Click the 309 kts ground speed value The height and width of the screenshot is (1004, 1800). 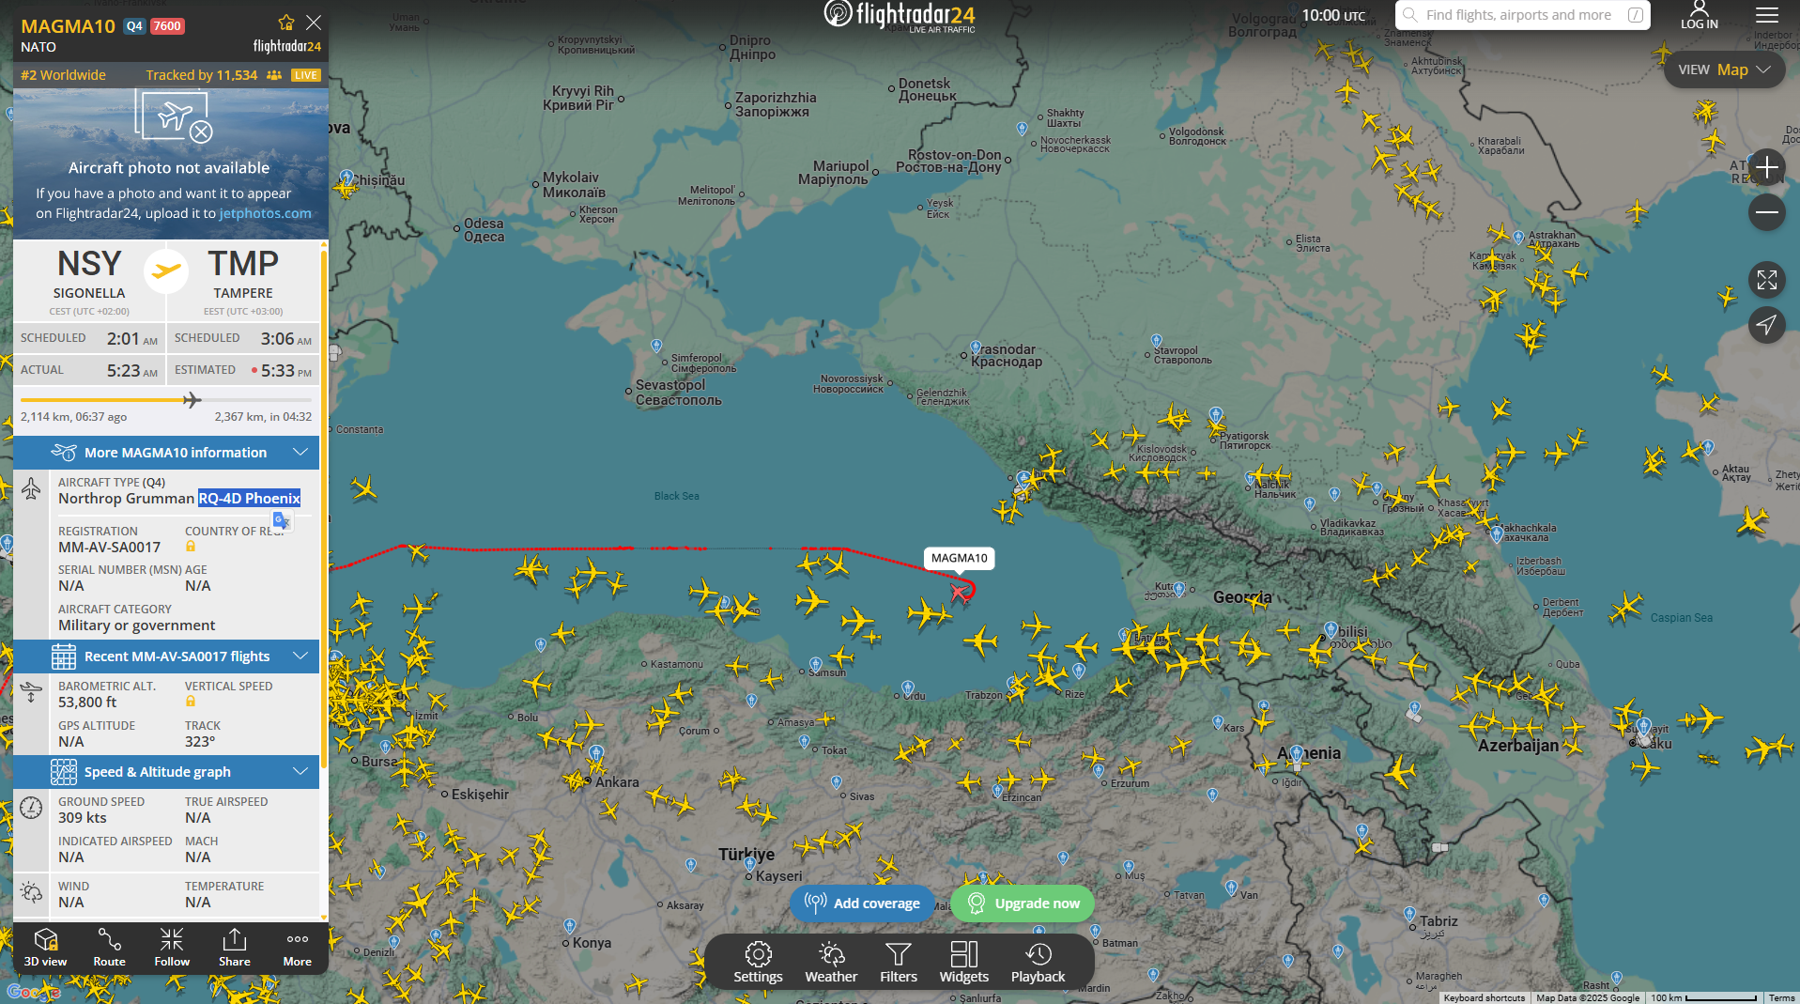click(x=83, y=818)
